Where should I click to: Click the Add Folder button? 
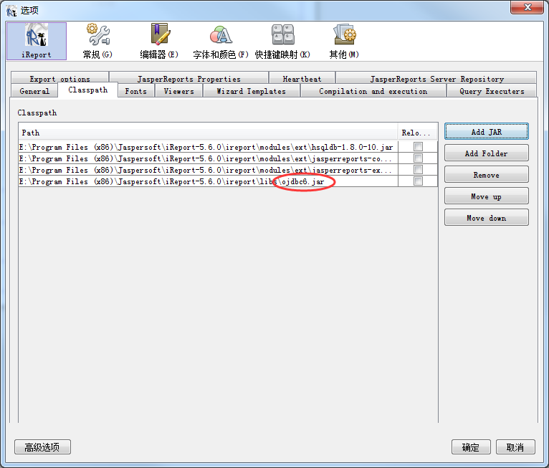tap(487, 153)
